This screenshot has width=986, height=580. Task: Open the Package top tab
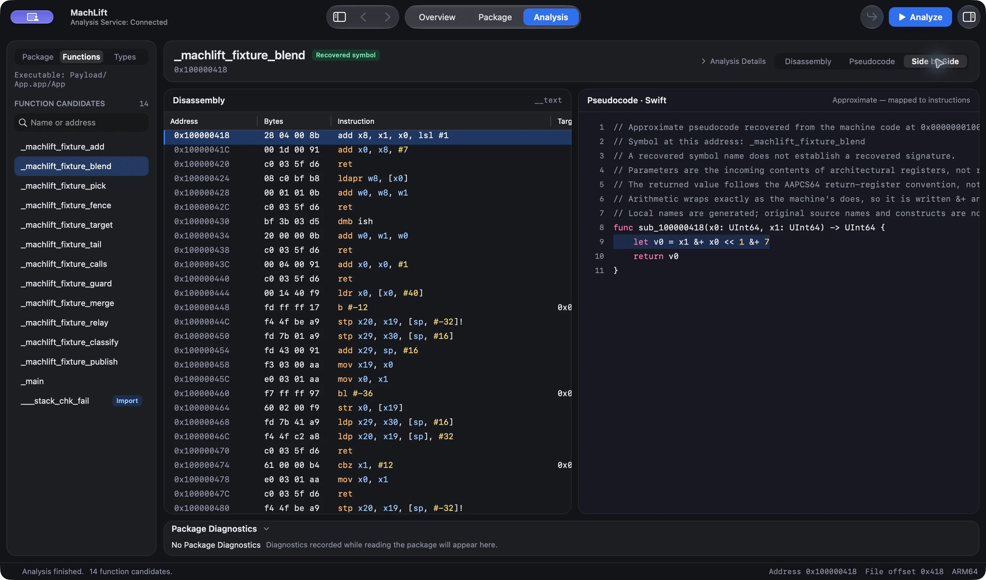coord(495,17)
